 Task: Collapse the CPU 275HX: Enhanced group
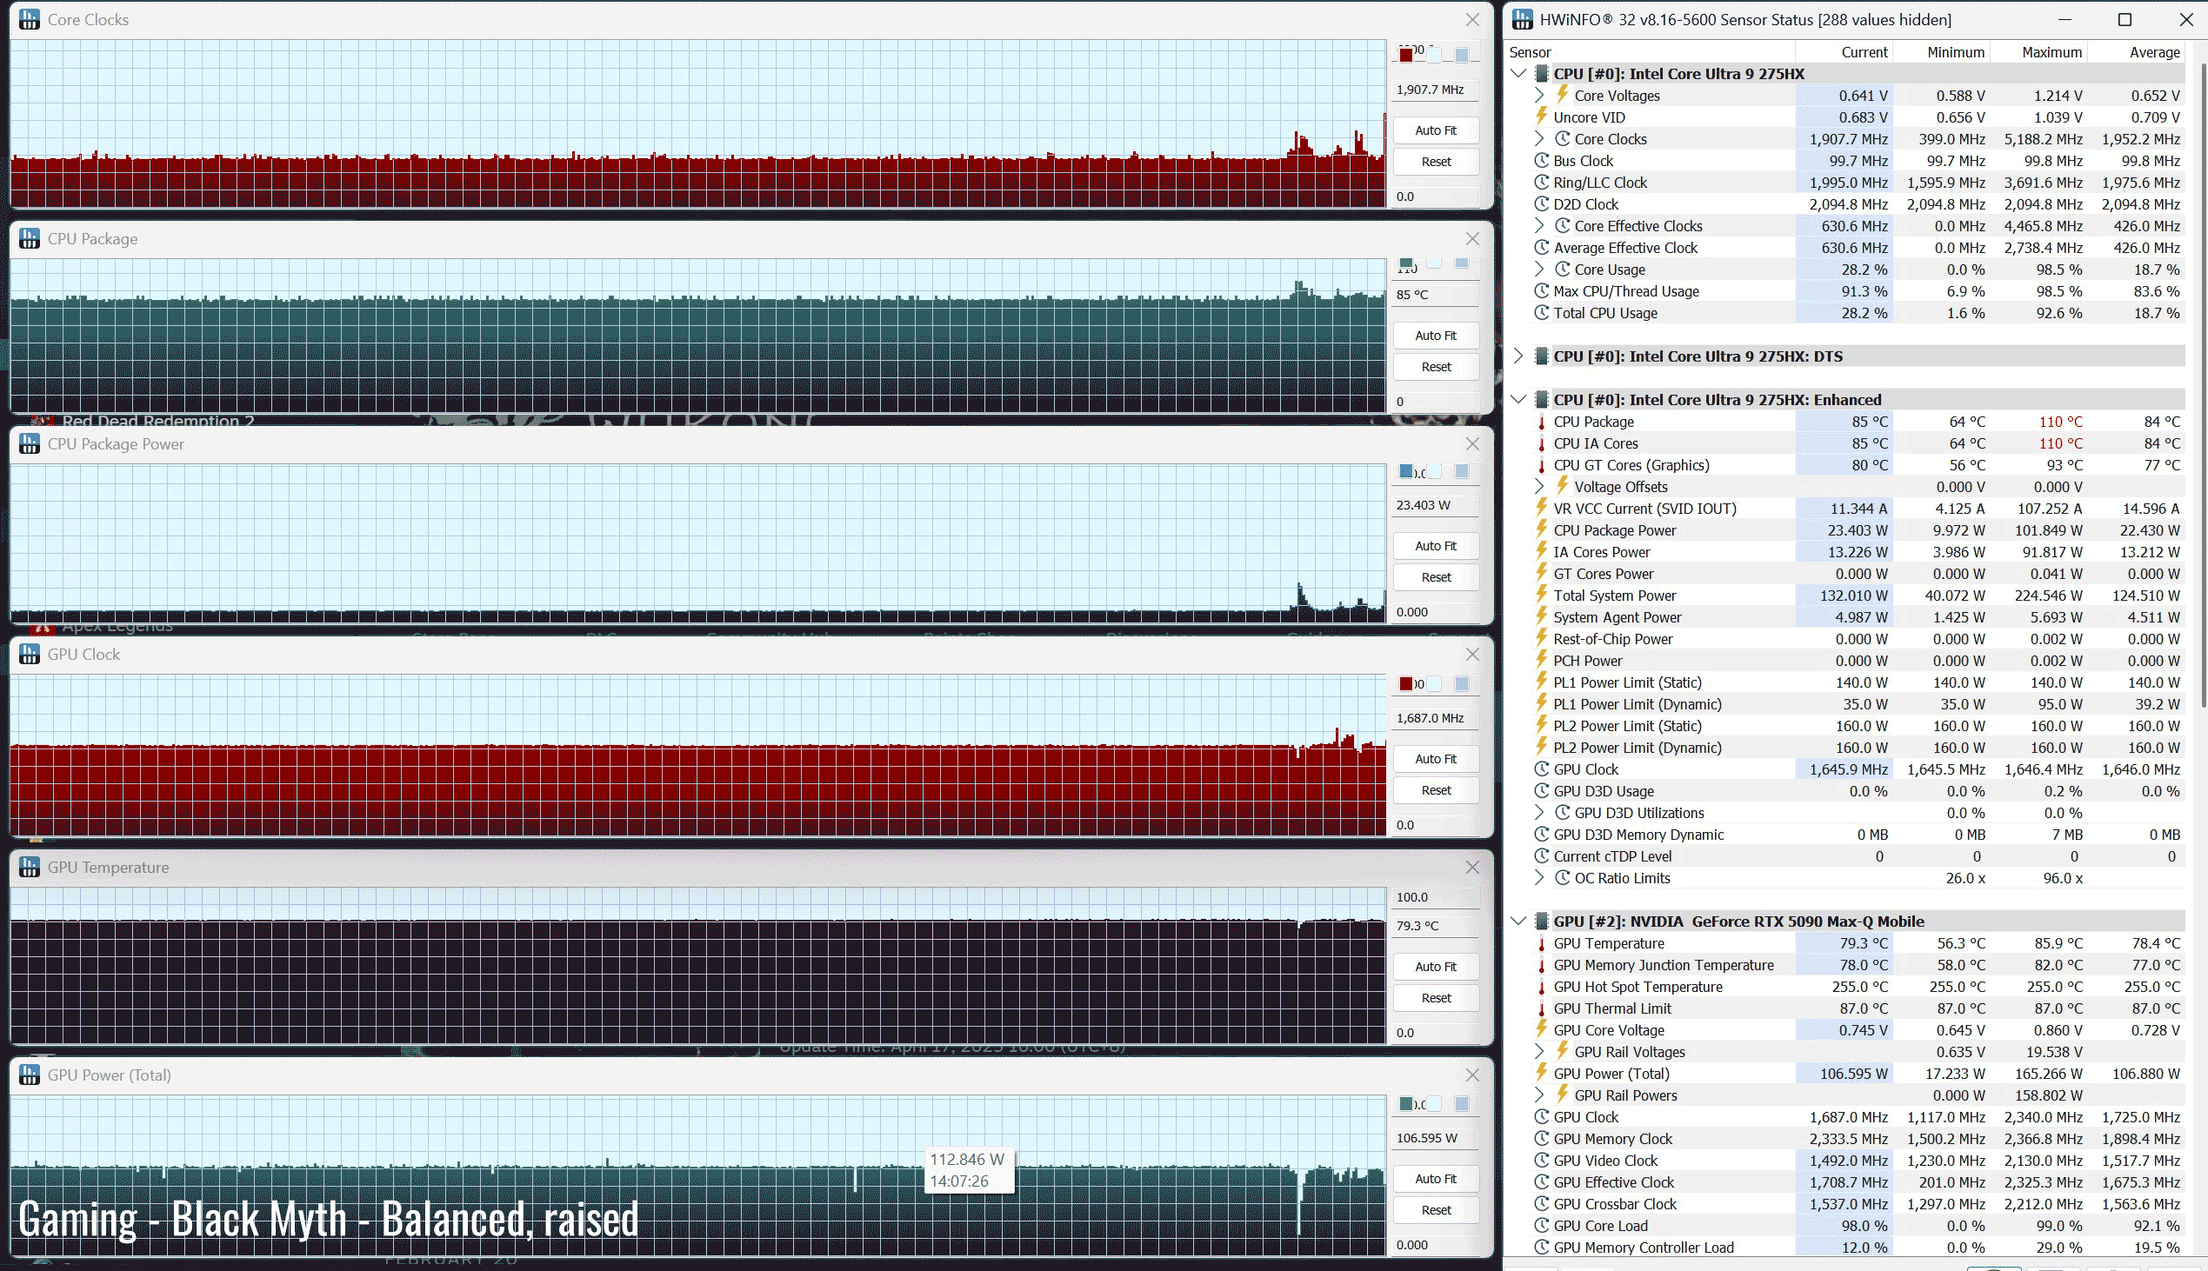coord(1518,400)
